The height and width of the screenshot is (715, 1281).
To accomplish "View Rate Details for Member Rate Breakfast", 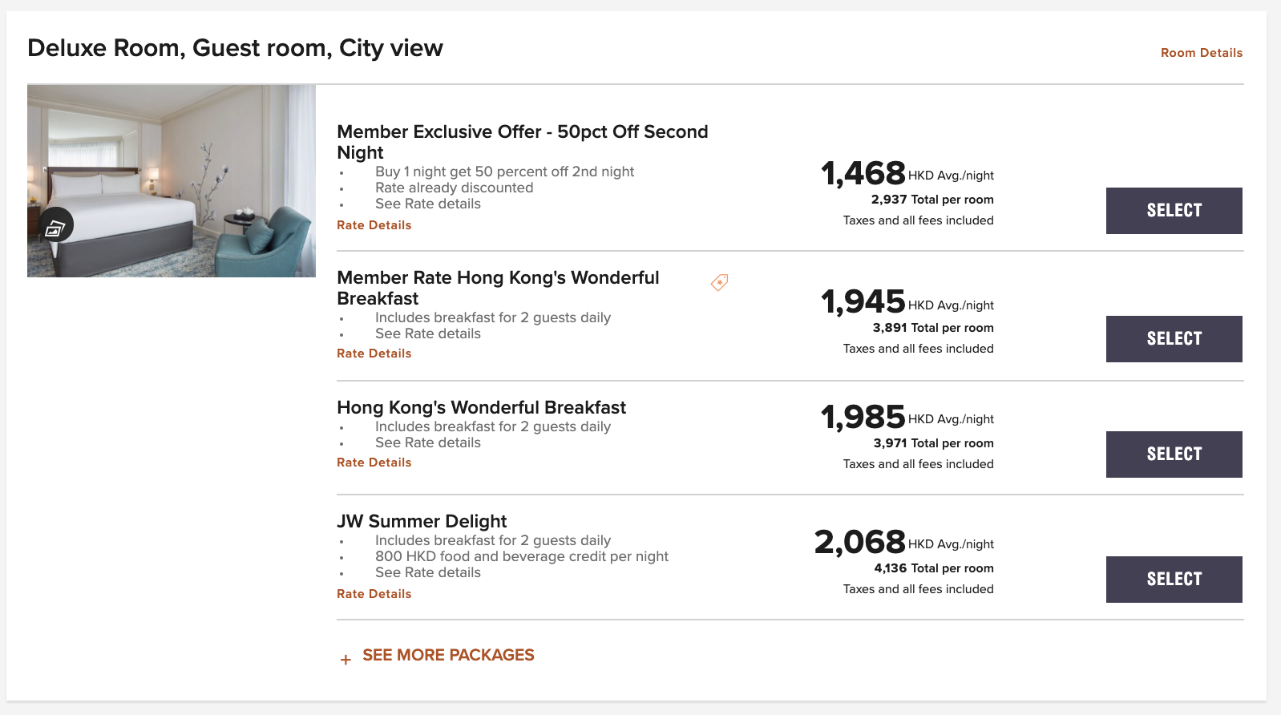I will pos(374,353).
